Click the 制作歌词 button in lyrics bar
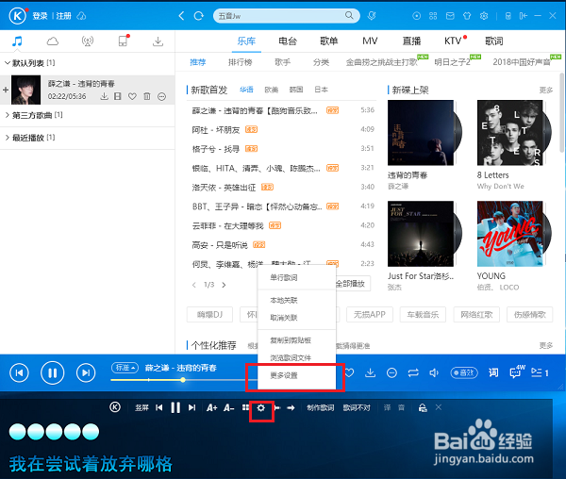This screenshot has width=566, height=479. point(320,408)
